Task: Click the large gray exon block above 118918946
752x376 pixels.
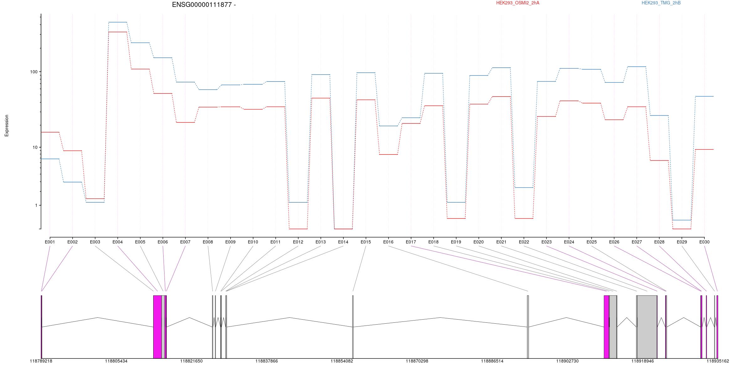Action: [x=647, y=327]
